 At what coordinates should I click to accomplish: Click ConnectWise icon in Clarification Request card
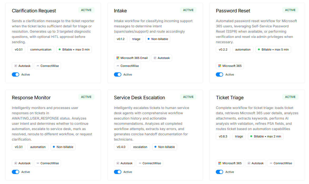pos(38,66)
